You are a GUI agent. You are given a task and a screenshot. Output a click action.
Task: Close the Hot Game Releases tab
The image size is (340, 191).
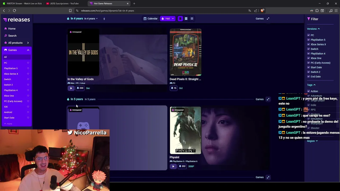coord(127,3)
